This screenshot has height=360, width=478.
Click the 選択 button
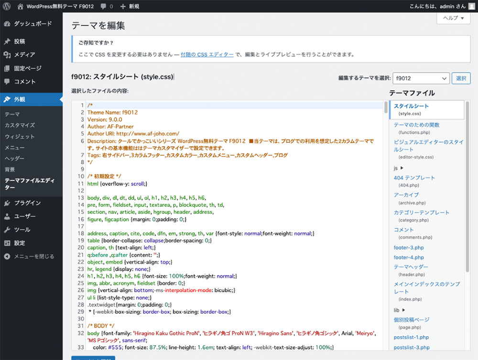click(461, 78)
